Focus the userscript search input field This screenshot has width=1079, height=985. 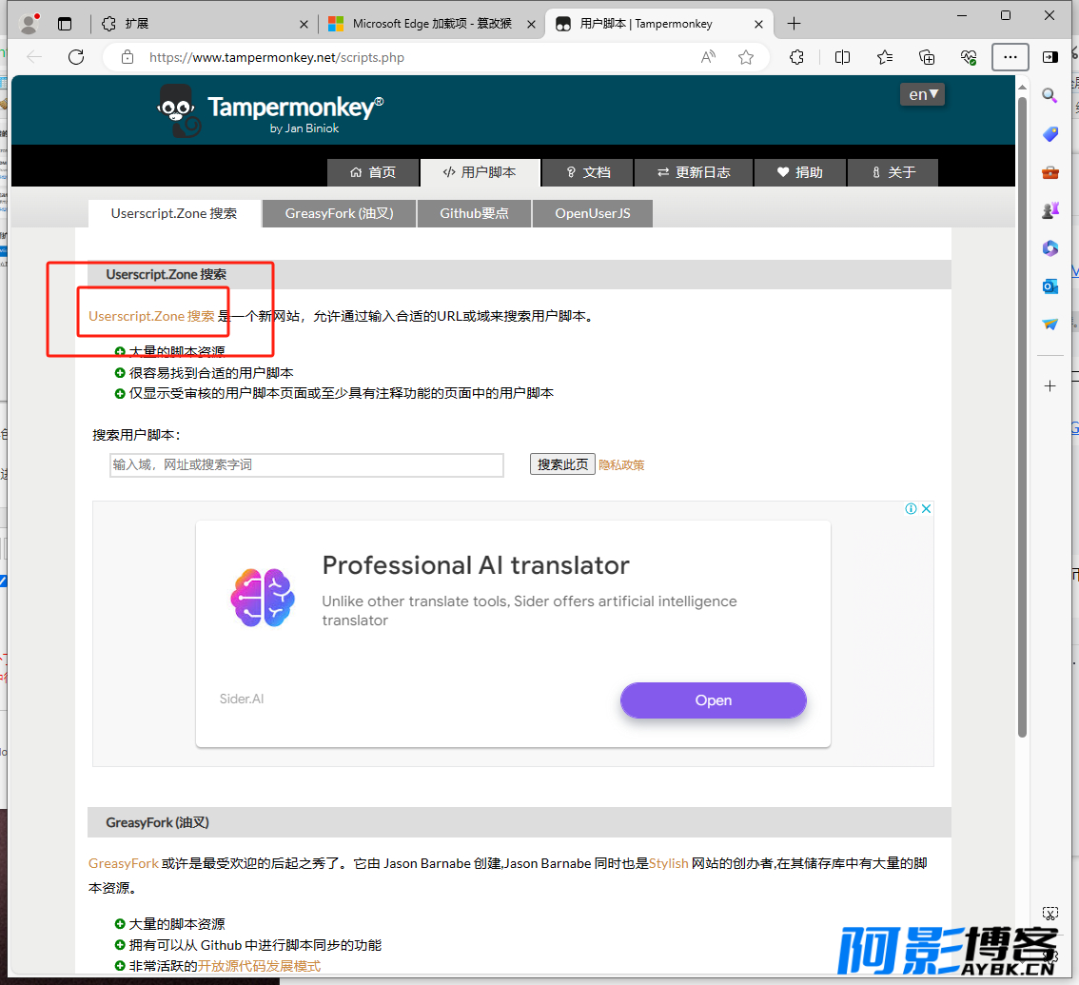tap(306, 464)
